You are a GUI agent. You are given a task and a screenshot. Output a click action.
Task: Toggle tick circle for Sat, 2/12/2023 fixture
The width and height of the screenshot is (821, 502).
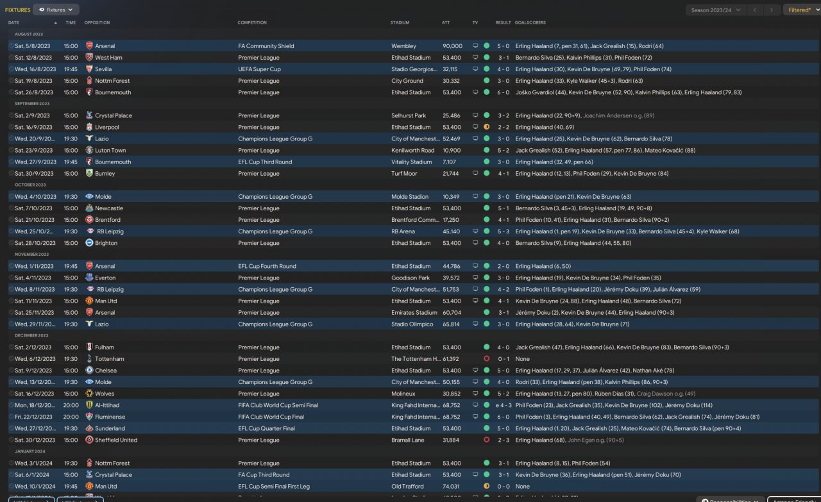tap(12, 347)
